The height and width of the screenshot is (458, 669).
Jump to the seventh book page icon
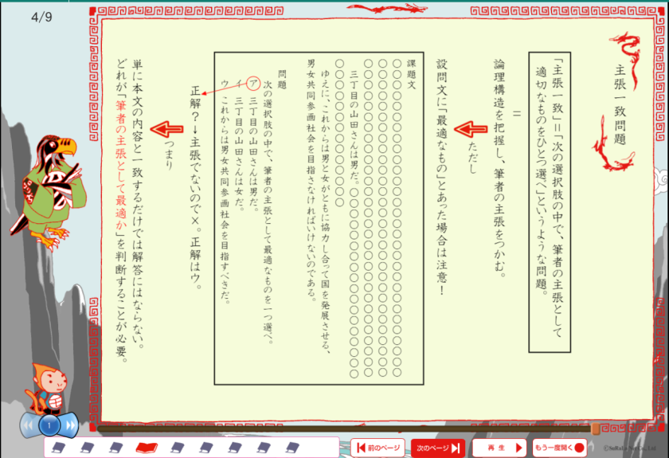point(235,448)
